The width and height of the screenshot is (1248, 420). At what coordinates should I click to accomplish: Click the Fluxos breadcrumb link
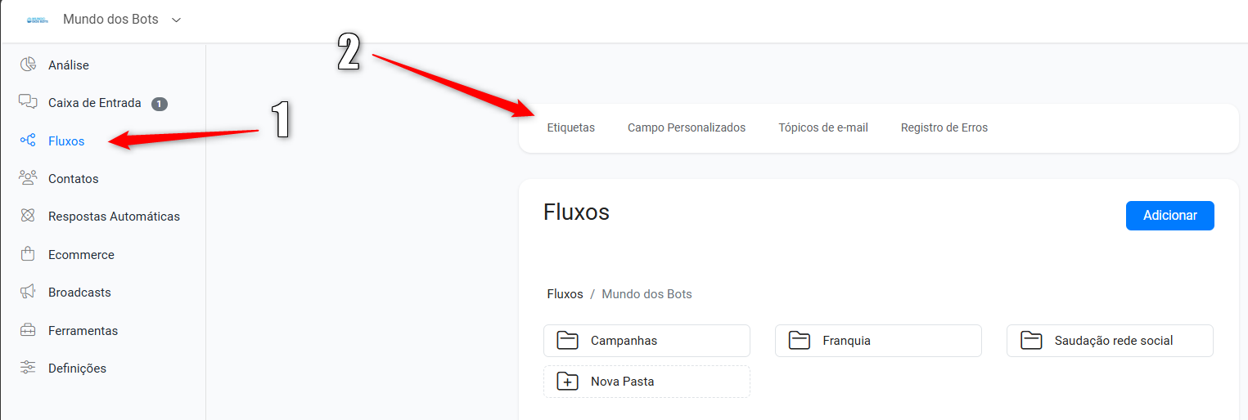565,294
